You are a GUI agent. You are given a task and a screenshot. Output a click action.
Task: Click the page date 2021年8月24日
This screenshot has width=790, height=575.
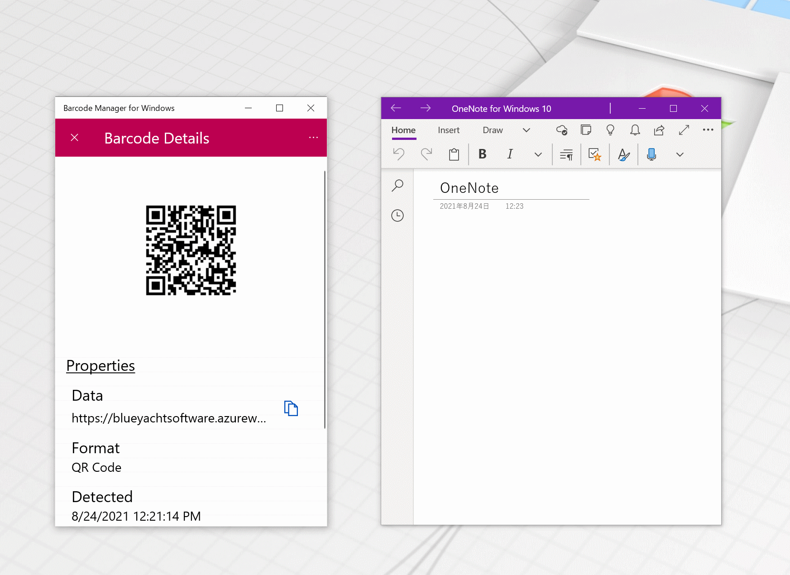tap(464, 206)
